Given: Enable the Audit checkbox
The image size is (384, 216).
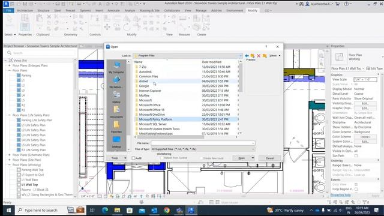Looking at the screenshot, I should point(133,158).
